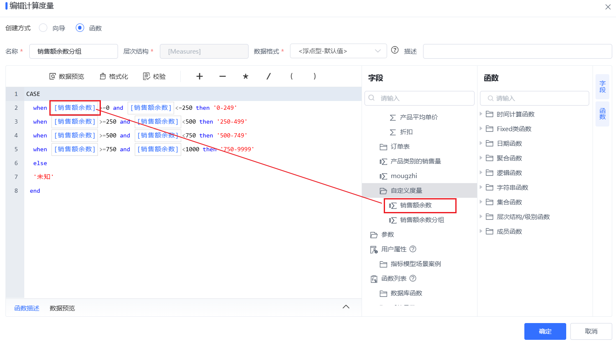This screenshot has height=344, width=616.
Task: Select 销售额余数分组 in the field tree
Action: point(422,220)
